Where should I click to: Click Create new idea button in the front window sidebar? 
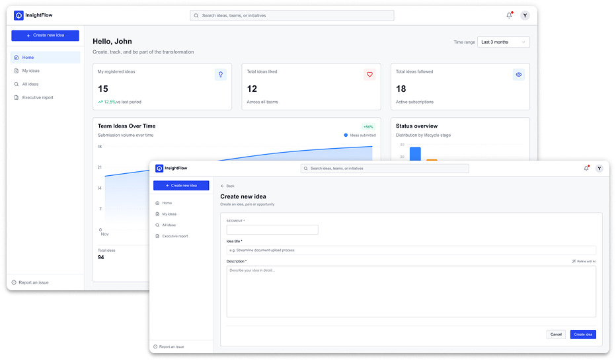(181, 185)
